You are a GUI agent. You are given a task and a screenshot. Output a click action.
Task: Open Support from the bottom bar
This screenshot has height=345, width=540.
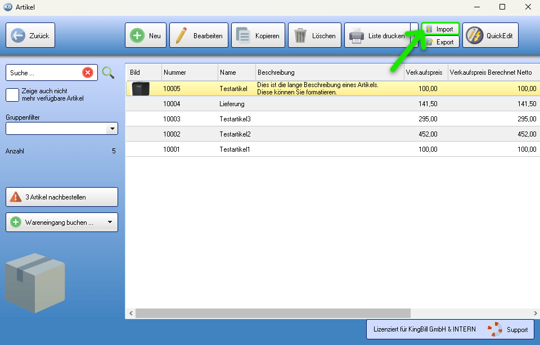(x=508, y=329)
